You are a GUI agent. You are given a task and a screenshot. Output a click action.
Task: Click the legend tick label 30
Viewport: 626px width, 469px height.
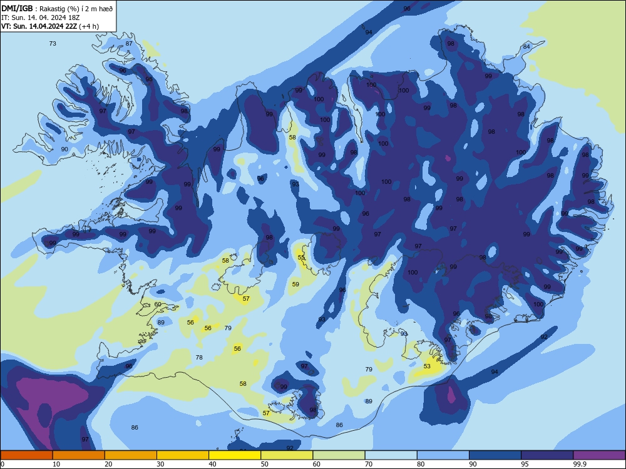tap(160, 464)
